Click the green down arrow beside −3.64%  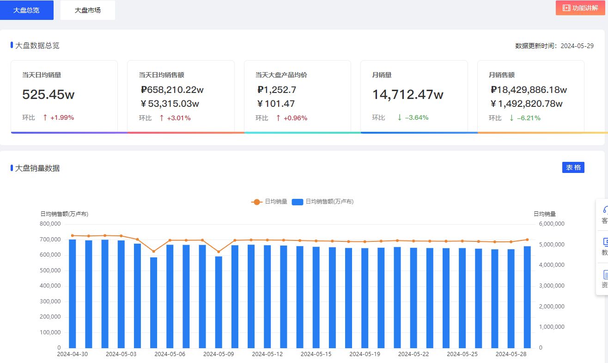click(400, 117)
